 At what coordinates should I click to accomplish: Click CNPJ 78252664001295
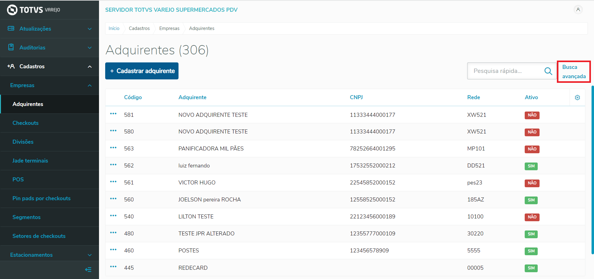(x=372, y=149)
